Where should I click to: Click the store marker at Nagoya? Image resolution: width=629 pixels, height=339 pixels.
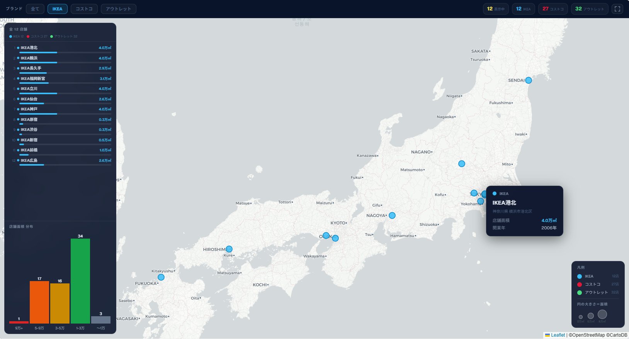pyautogui.click(x=392, y=215)
